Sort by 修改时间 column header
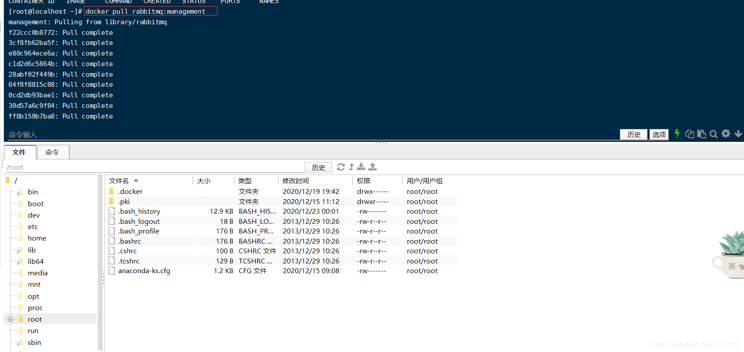This screenshot has height=352, width=744. pos(296,181)
